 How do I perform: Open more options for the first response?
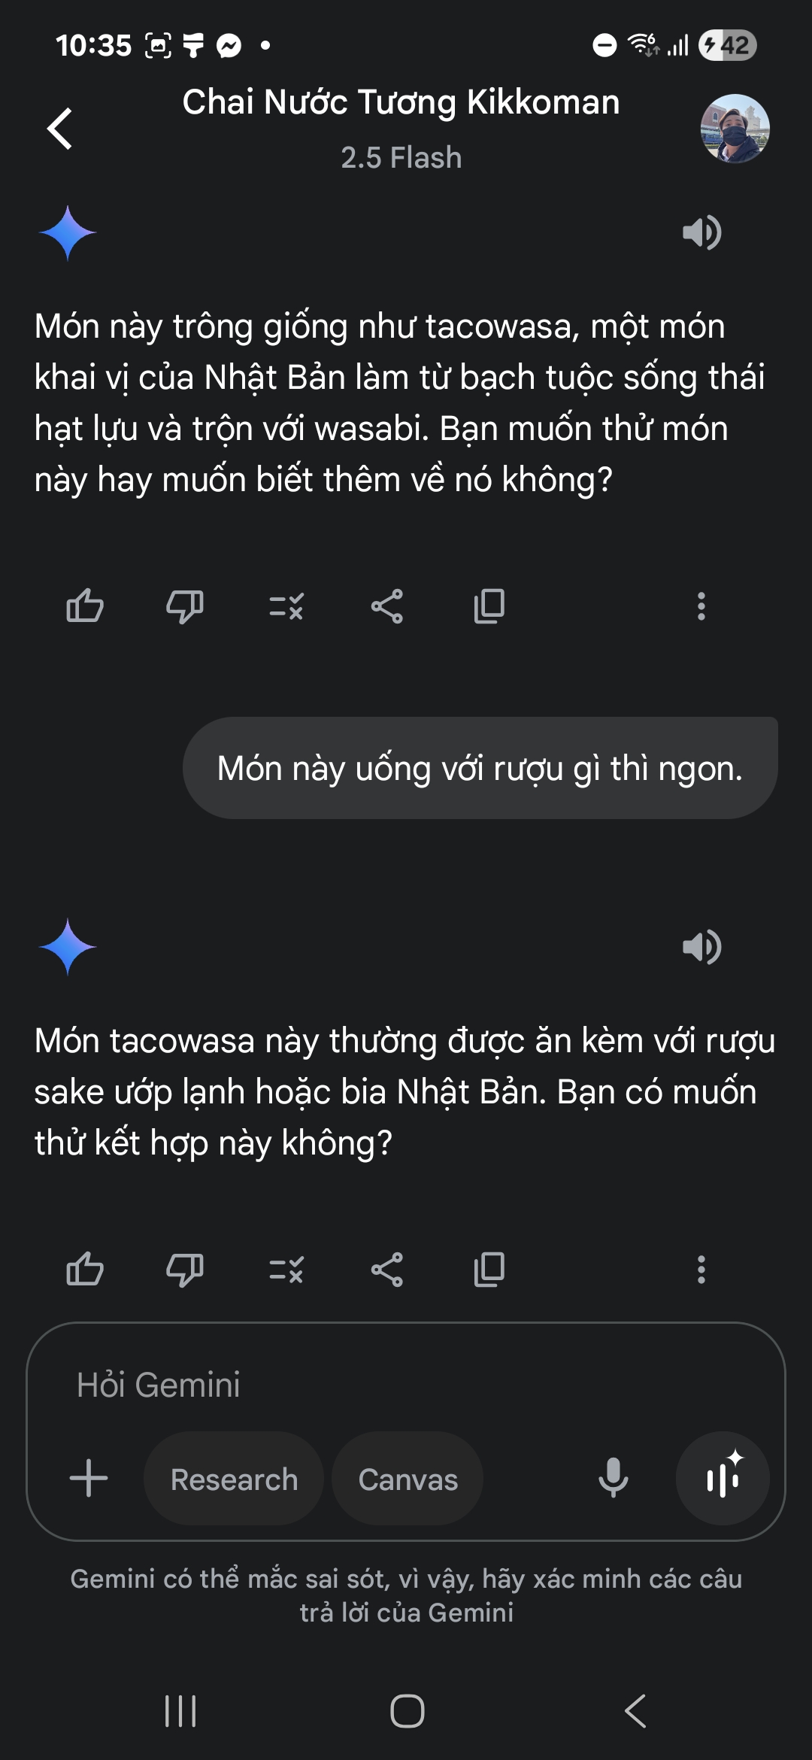point(701,606)
